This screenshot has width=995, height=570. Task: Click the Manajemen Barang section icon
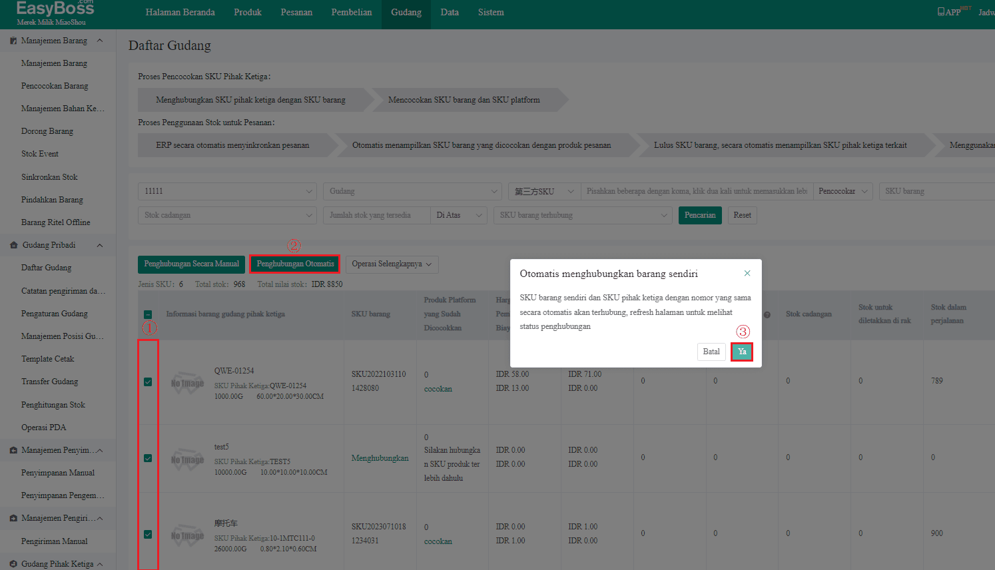(x=13, y=41)
